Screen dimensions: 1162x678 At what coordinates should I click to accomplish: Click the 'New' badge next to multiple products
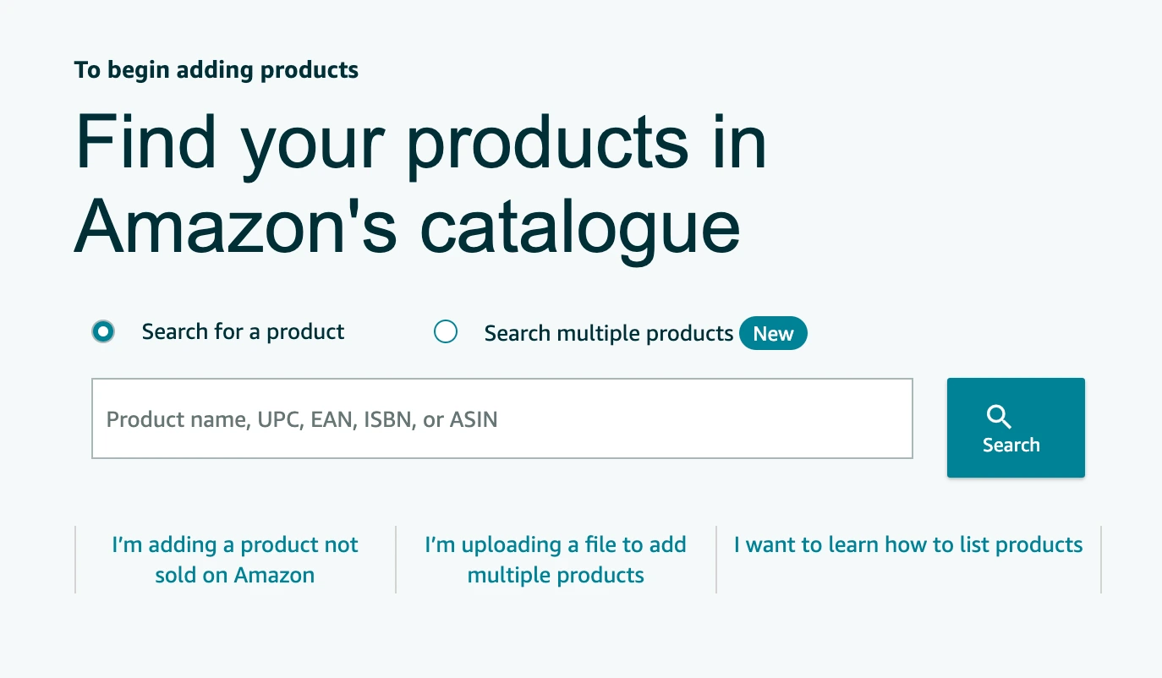pos(772,333)
